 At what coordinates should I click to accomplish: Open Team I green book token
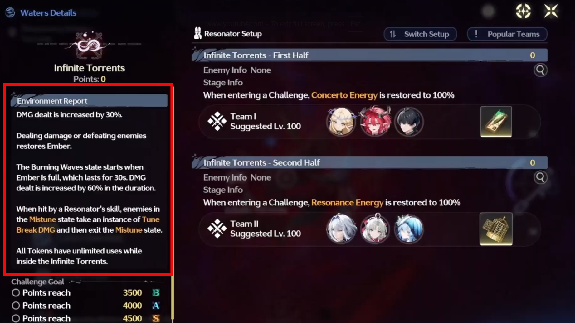[x=496, y=122]
